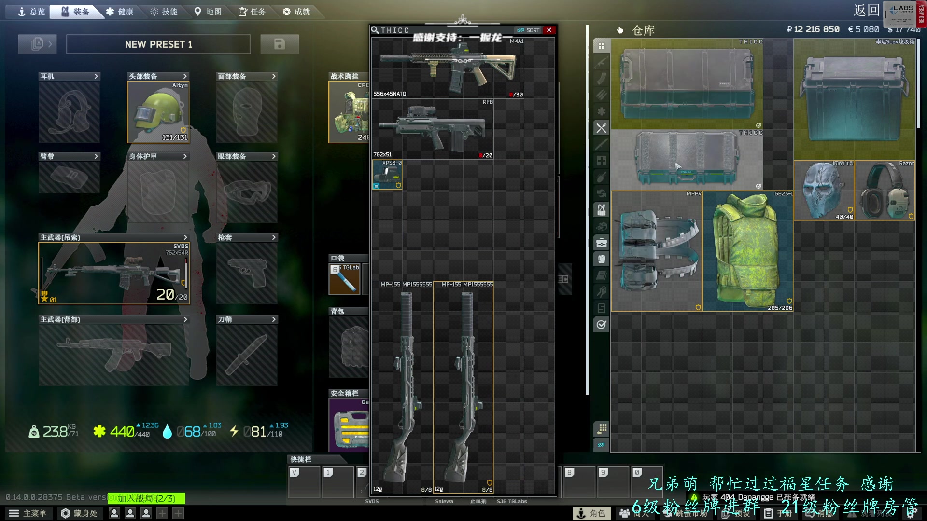
Task: Filter stash by tactical rigs
Action: pyautogui.click(x=601, y=210)
